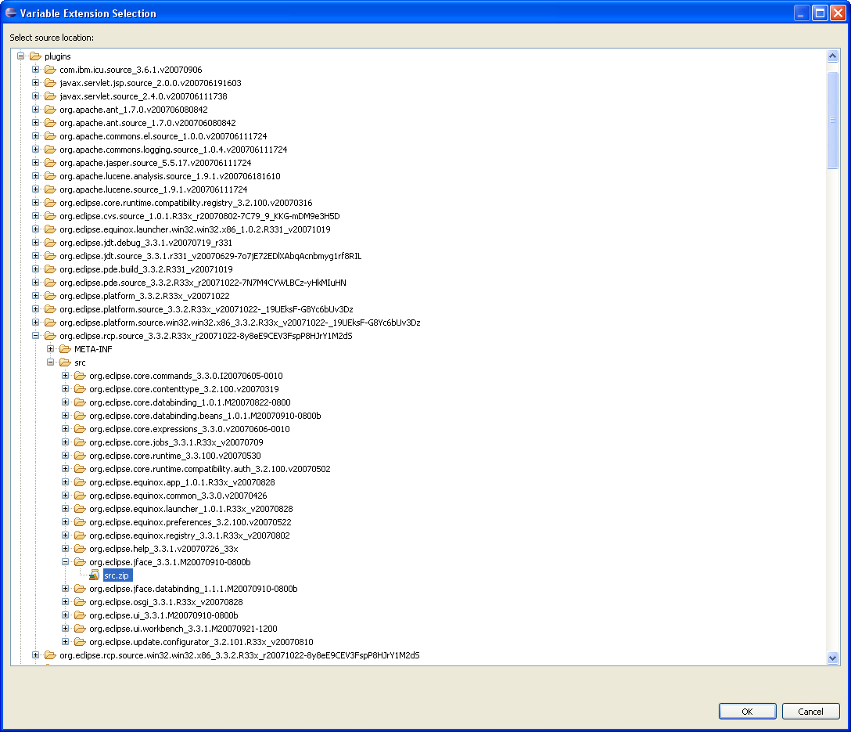Select org.eclipse.equinox.preferences_3.2.100 entry
851x732 pixels.
click(x=190, y=522)
